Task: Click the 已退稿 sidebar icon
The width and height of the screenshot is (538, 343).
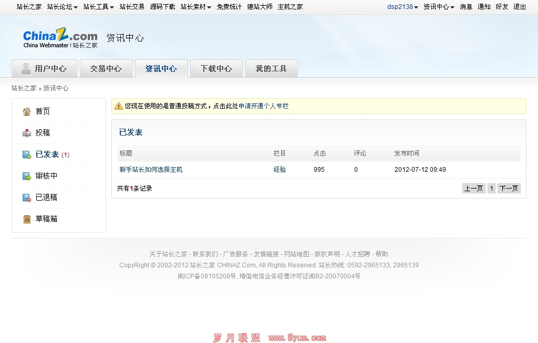Action: (27, 198)
